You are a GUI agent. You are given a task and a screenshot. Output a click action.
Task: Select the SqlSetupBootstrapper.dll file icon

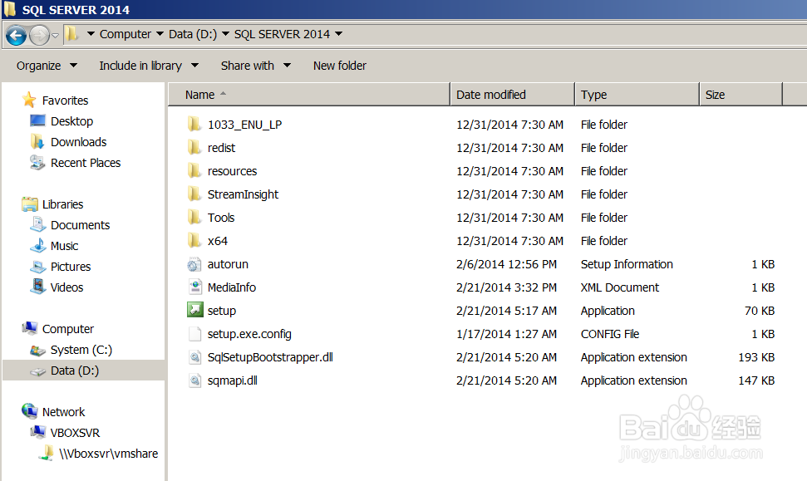click(x=194, y=357)
